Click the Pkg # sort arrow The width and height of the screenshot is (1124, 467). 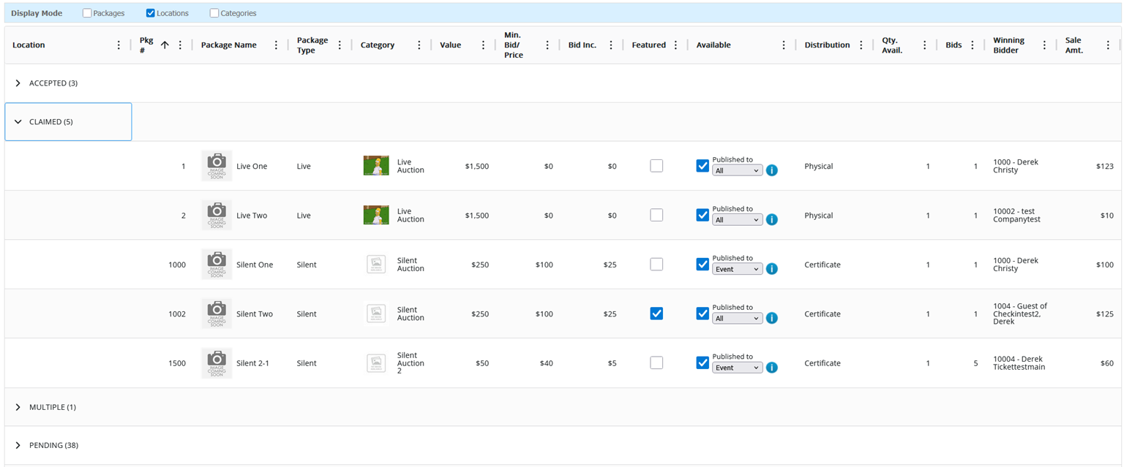click(165, 45)
